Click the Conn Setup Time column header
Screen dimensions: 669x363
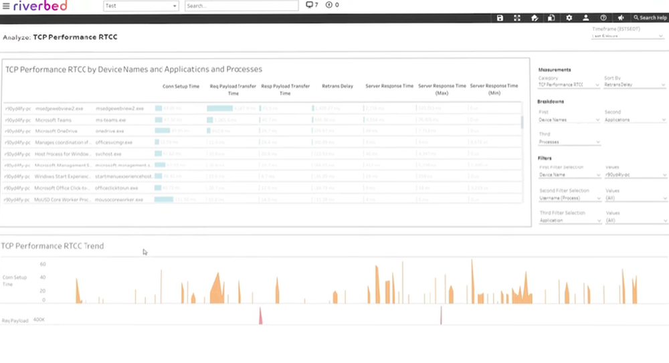click(181, 86)
